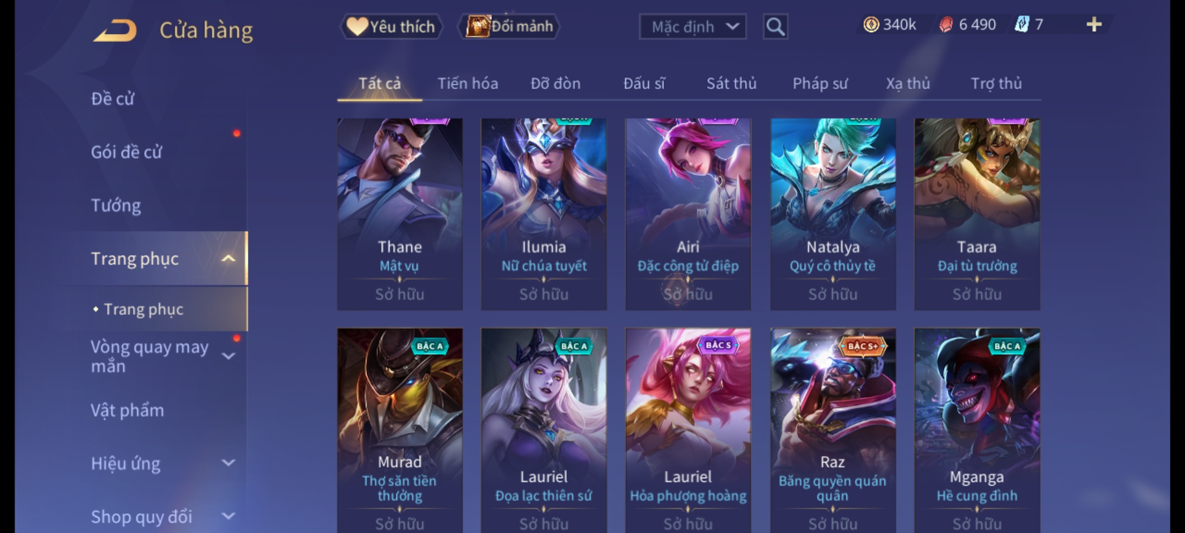
Task: Expand Vòng quay may mắn section
Action: (x=228, y=356)
